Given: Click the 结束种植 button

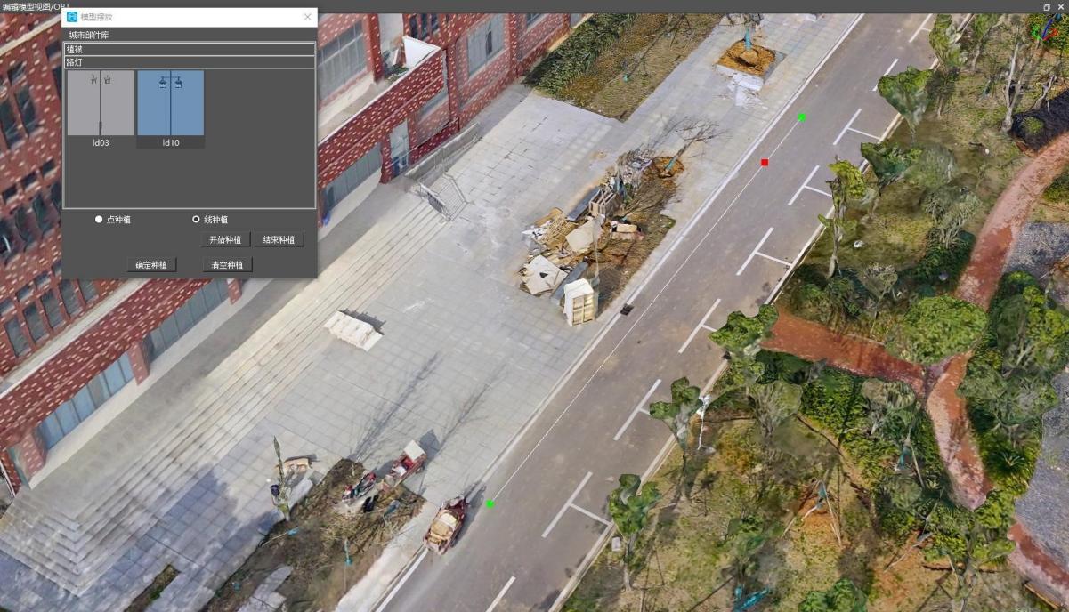Looking at the screenshot, I should click(279, 240).
